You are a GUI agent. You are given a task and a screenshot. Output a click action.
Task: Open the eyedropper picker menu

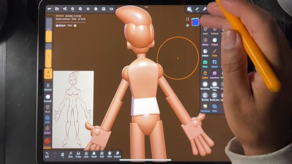point(205,9)
